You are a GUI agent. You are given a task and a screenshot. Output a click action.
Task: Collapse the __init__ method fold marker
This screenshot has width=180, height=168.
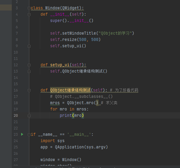click(29, 14)
